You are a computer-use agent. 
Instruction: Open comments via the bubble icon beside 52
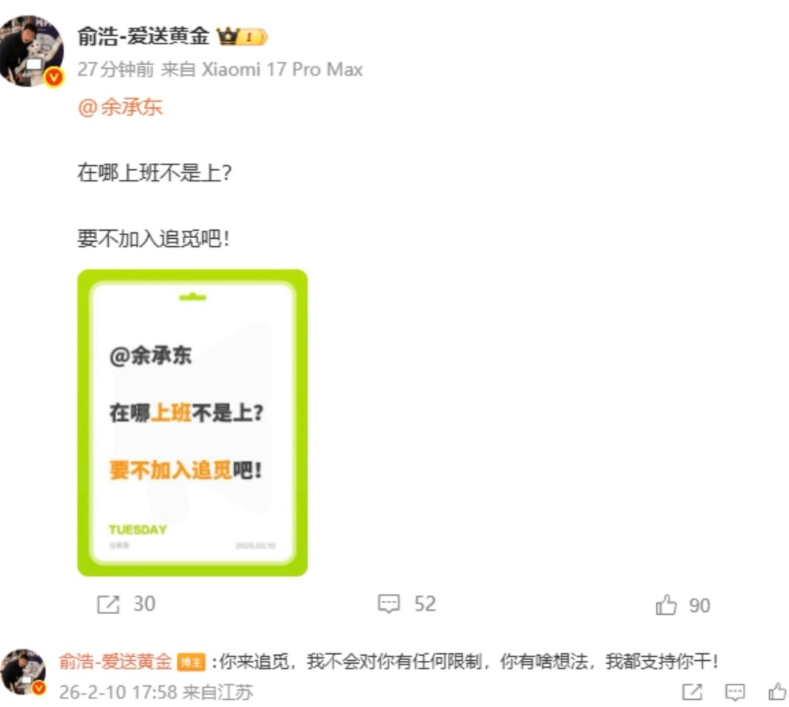(389, 603)
